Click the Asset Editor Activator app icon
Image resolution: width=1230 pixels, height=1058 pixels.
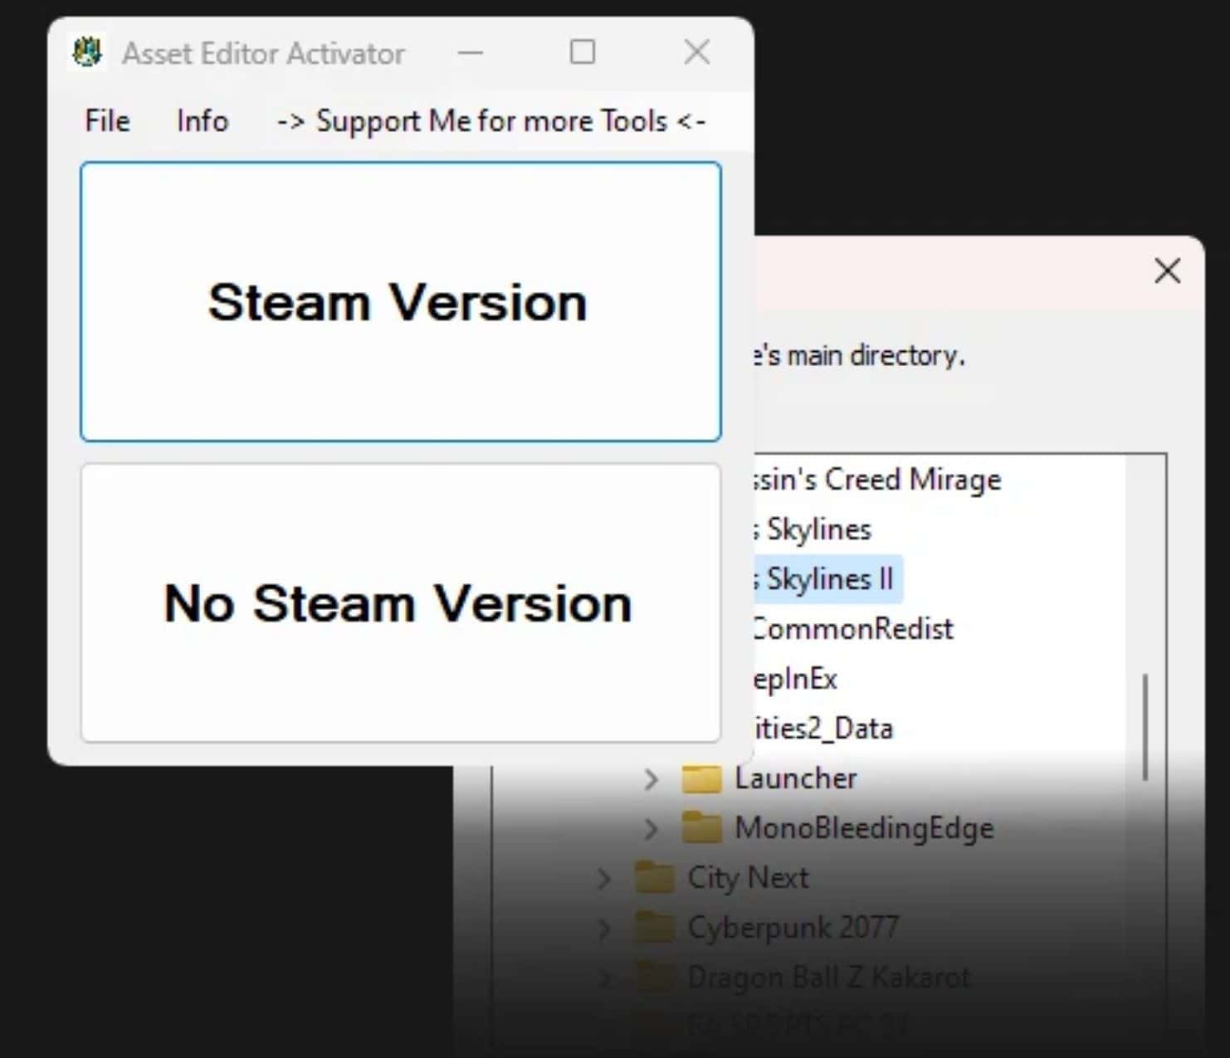(x=87, y=52)
